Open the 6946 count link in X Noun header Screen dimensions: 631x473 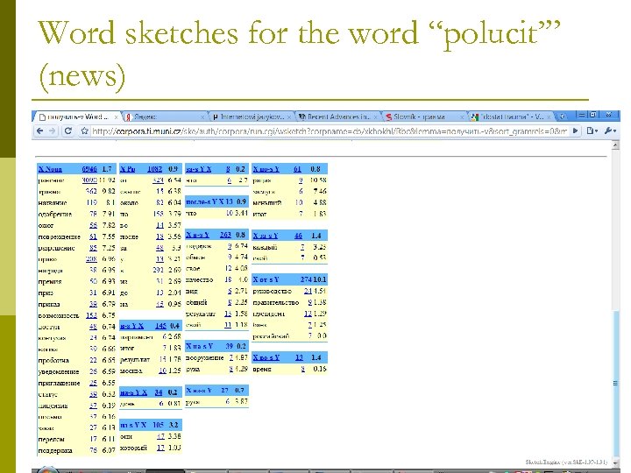point(89,169)
